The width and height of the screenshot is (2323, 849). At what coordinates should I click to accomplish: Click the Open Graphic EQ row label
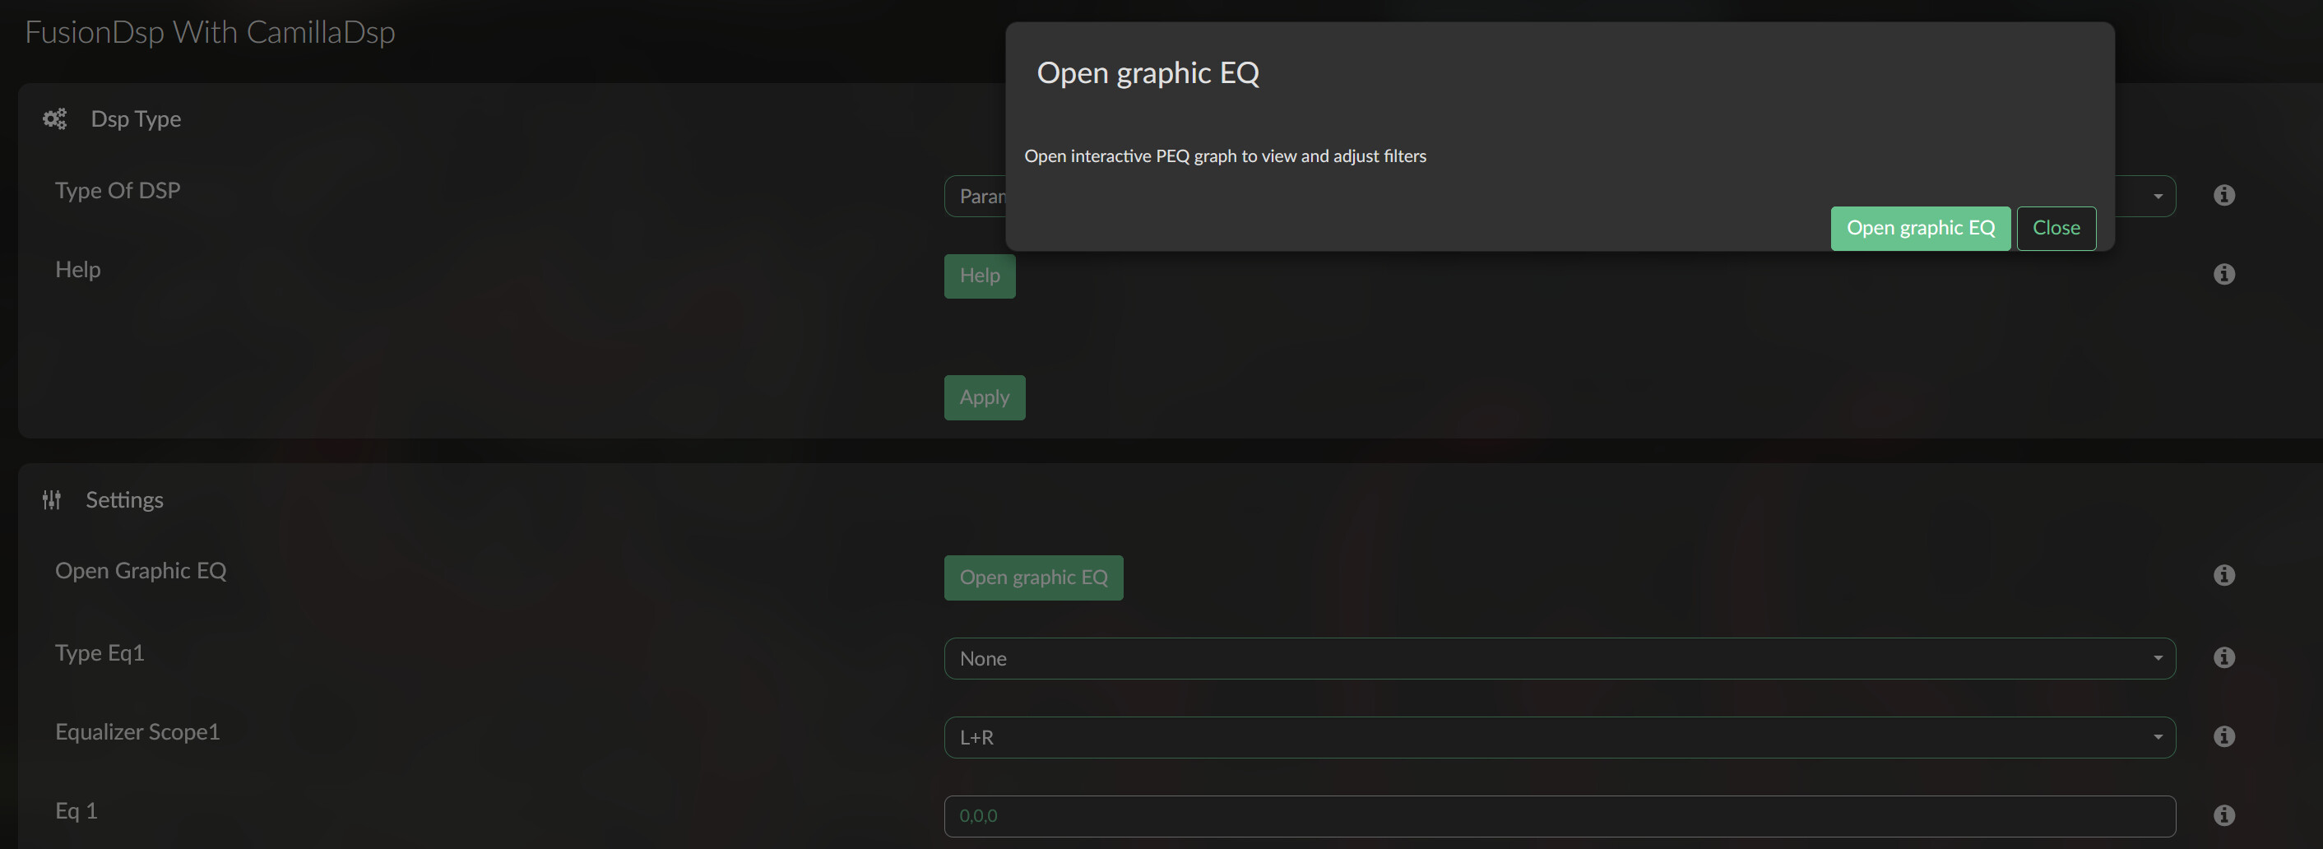[141, 570]
